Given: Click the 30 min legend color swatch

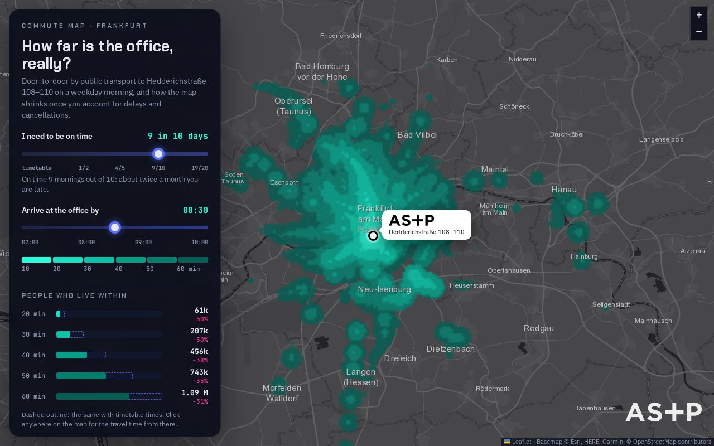Looking at the screenshot, I should (x=99, y=260).
